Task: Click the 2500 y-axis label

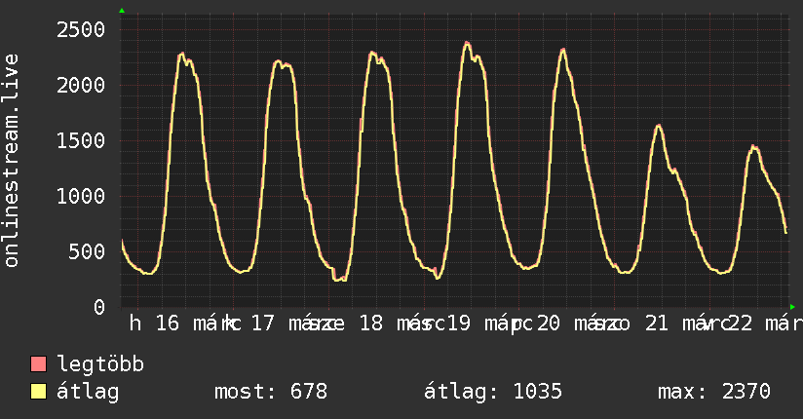Action: pyautogui.click(x=81, y=29)
